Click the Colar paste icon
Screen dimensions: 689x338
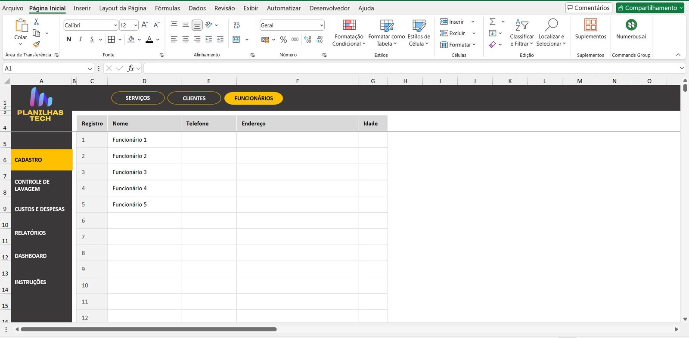21,25
